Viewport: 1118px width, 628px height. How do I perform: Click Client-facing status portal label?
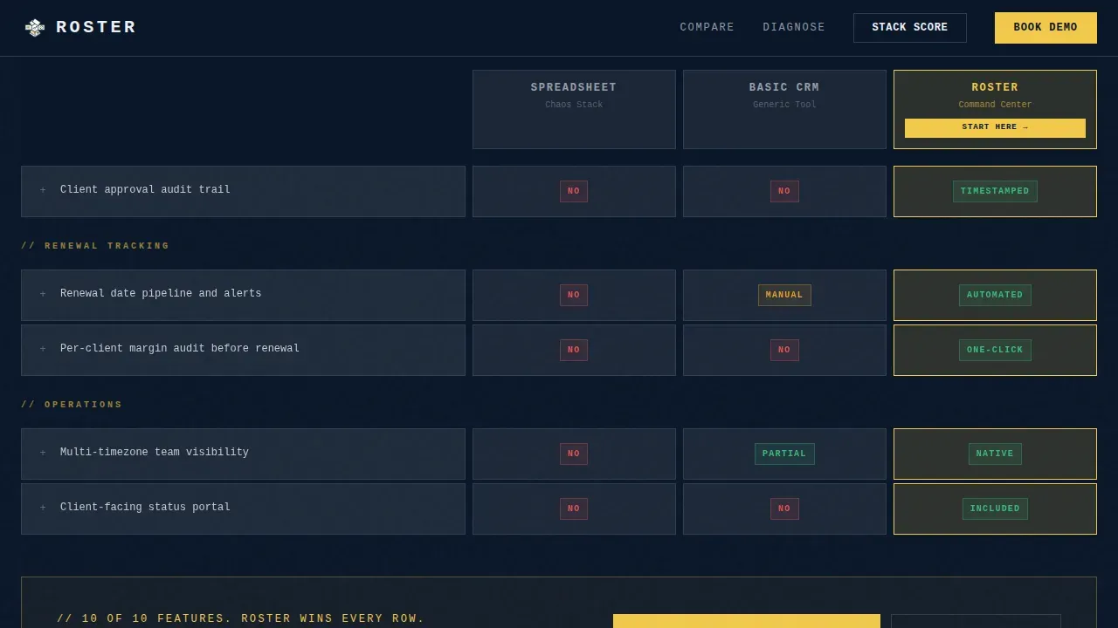click(x=145, y=508)
